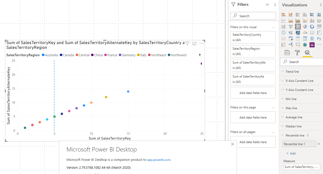Get more visuals via the ellipsis
Image resolution: width=323 pixels, height=174 pixels.
[319, 45]
